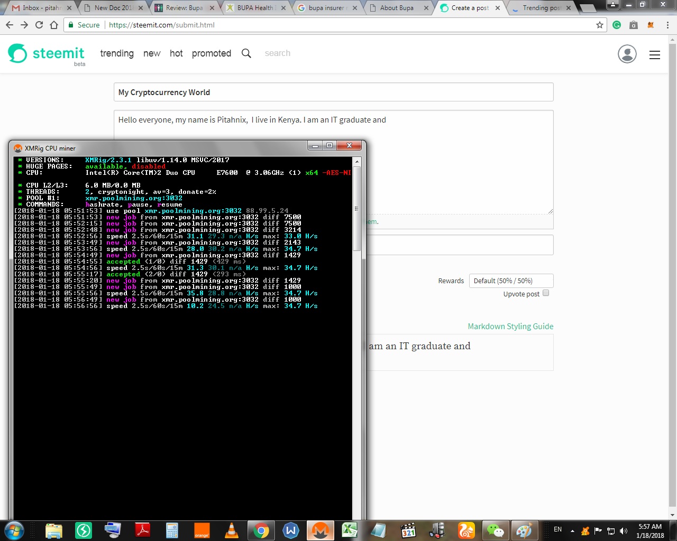Viewport: 677px width, 541px height.
Task: Open the trending link on Steemit
Action: tap(117, 53)
